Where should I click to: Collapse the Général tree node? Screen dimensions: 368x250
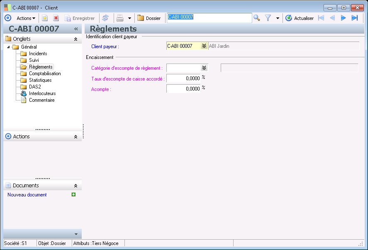[8, 47]
